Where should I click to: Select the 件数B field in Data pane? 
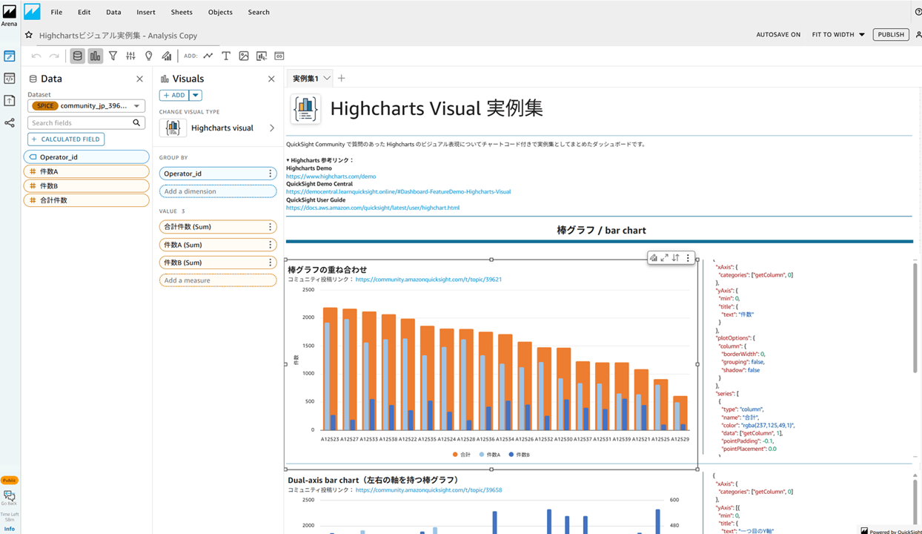click(86, 186)
